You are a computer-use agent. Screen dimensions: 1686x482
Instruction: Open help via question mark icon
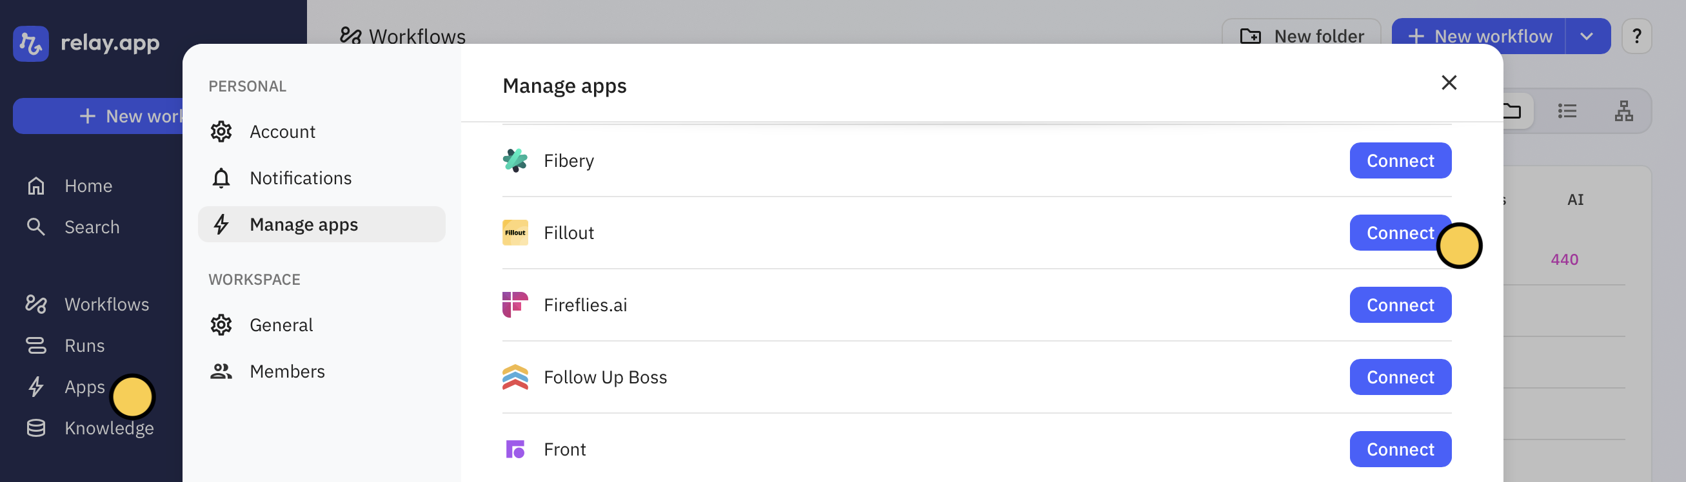(x=1636, y=37)
